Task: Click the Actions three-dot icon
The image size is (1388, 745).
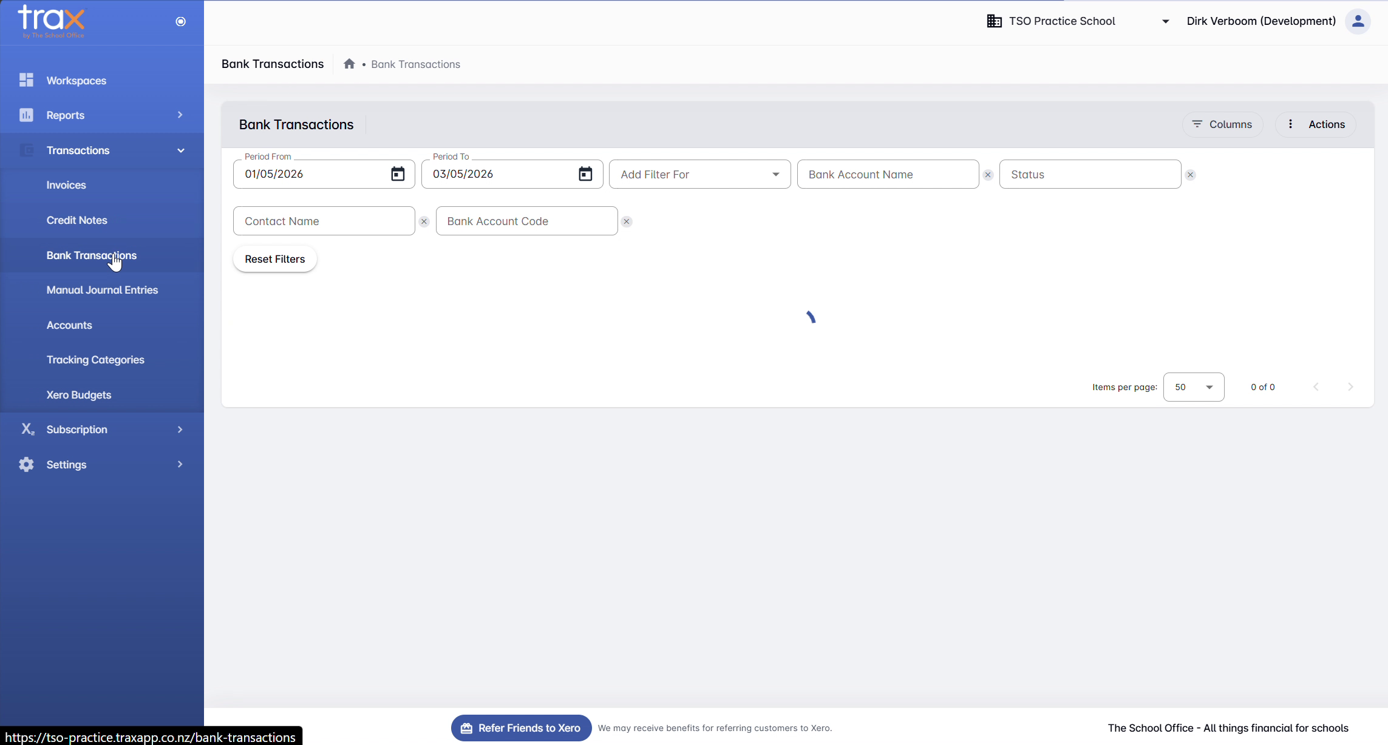Action: [x=1290, y=124]
